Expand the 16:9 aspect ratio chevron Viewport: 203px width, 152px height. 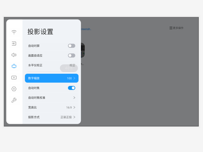[x=74, y=107]
